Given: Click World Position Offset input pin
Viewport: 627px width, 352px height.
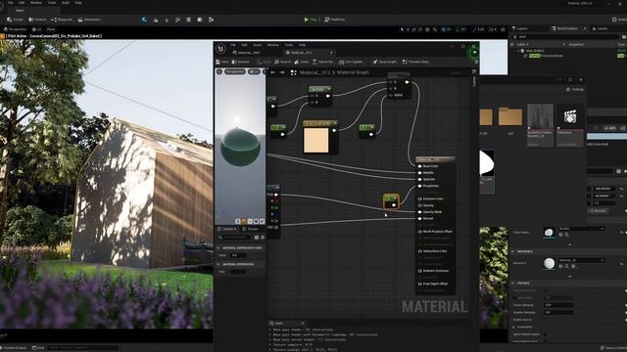Looking at the screenshot, I should [x=420, y=232].
